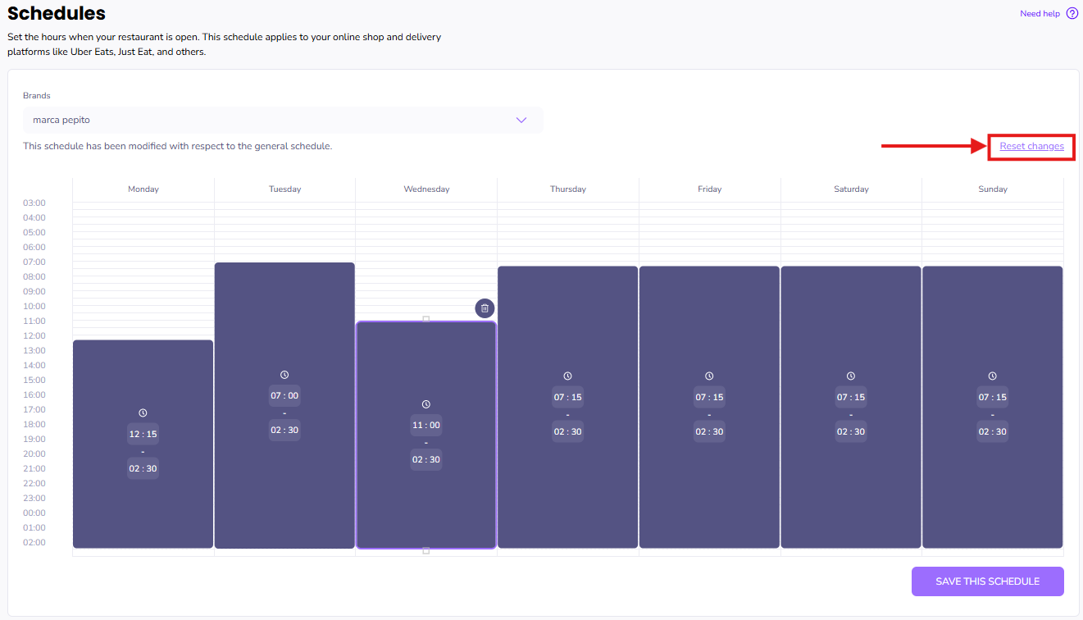Click the top resize handle of Wednesday block
This screenshot has width=1083, height=620.
click(x=425, y=318)
